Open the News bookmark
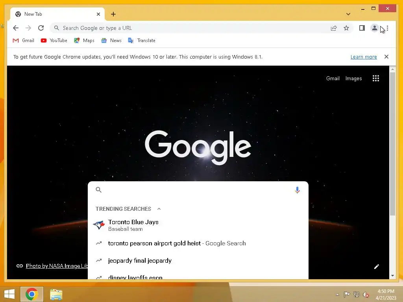 click(111, 41)
